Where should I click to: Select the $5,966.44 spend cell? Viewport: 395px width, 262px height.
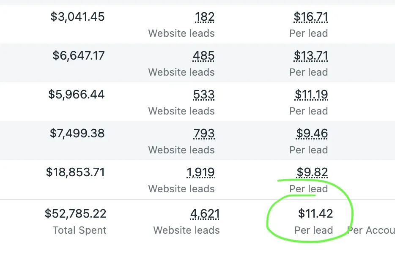76,95
